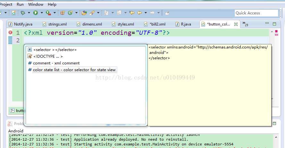Image resolution: width=285 pixels, height=148 pixels.
Task: Select the <!DOCTYPE ... > suggestion
Action: point(85,56)
